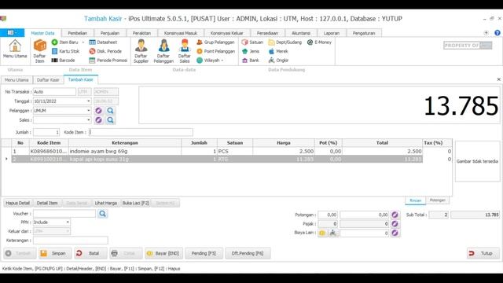
Task: Switch to Daftar Kasir document tab
Action: click(48, 80)
